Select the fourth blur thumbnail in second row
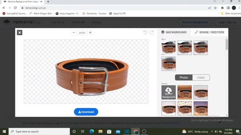 168,64
